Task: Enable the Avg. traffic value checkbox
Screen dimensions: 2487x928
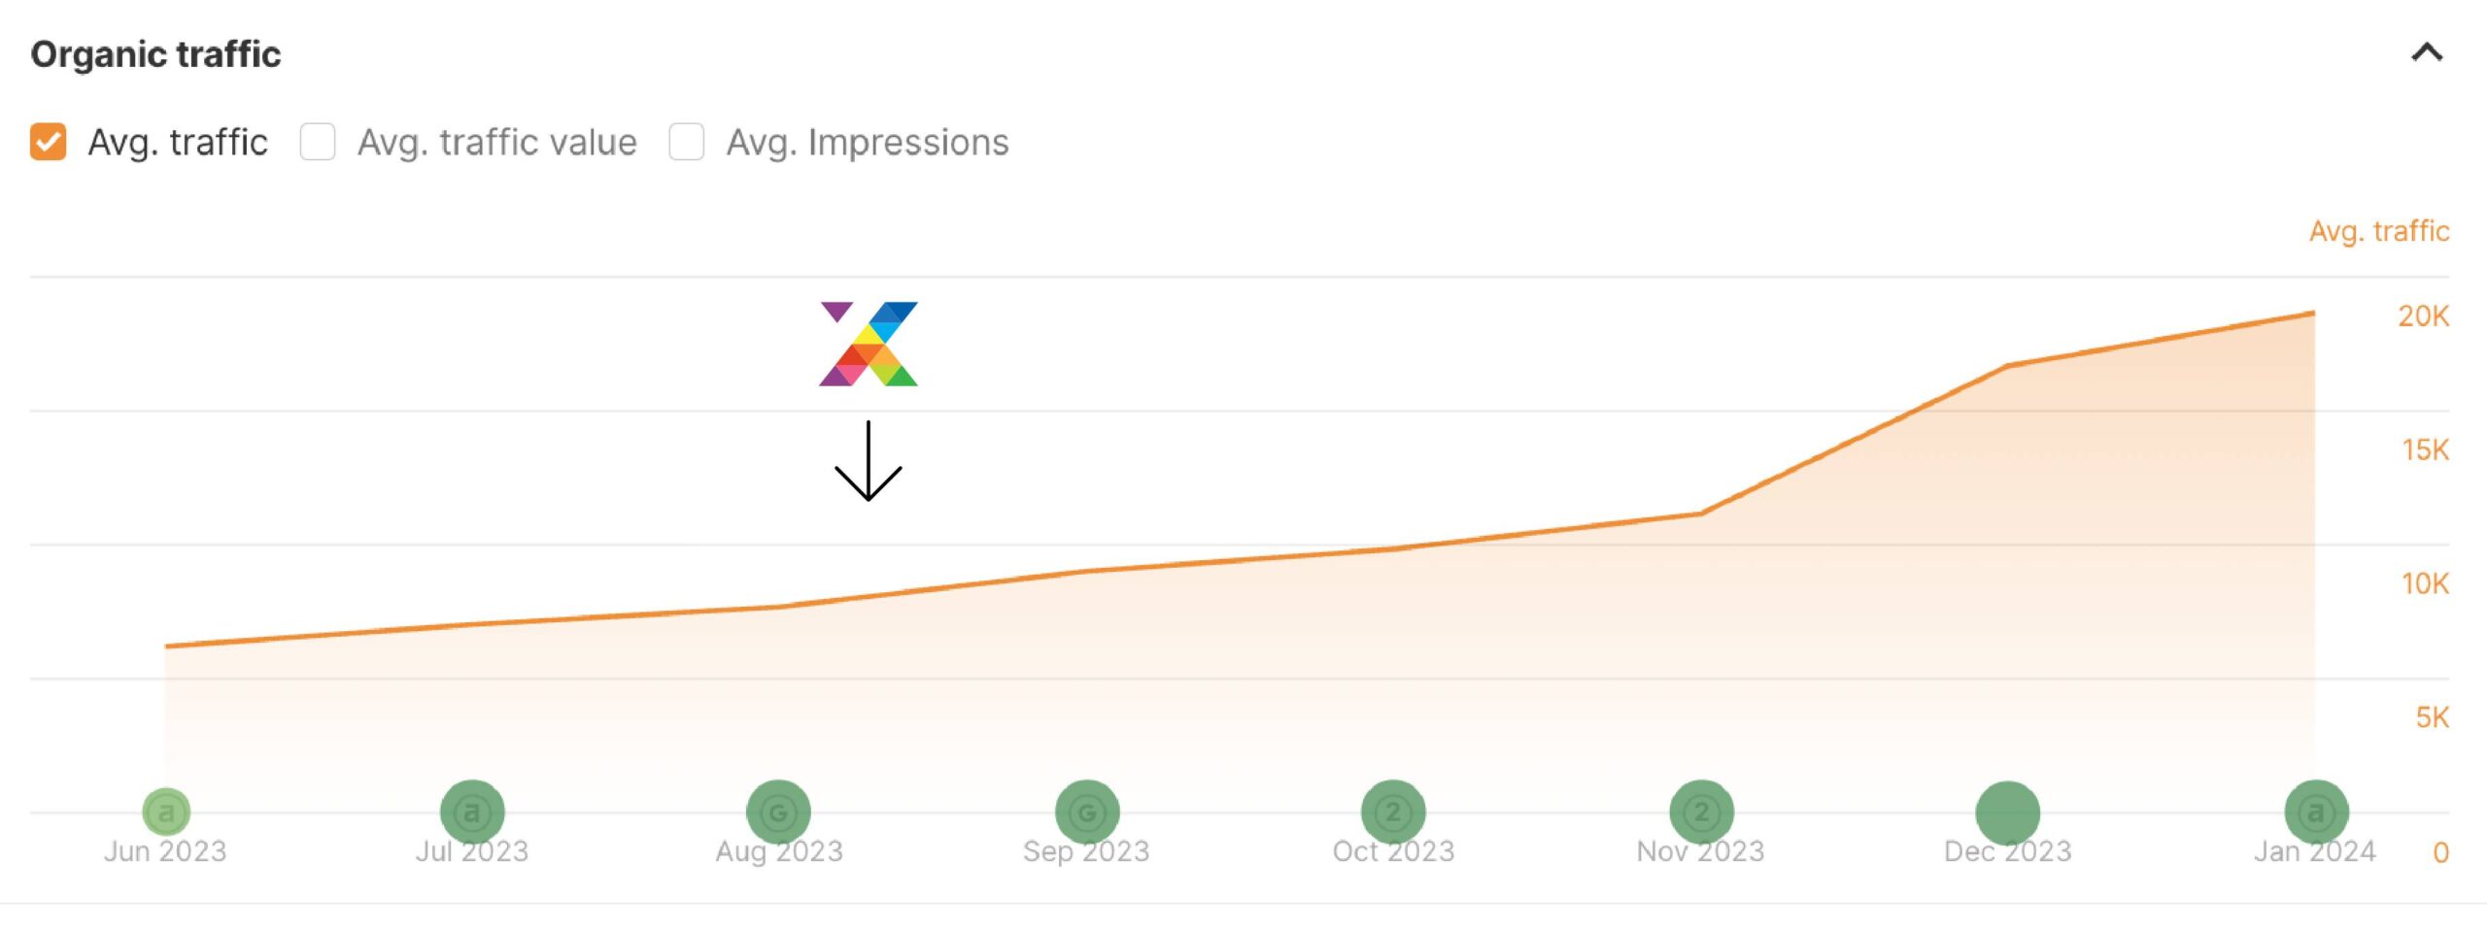Action: pos(318,142)
